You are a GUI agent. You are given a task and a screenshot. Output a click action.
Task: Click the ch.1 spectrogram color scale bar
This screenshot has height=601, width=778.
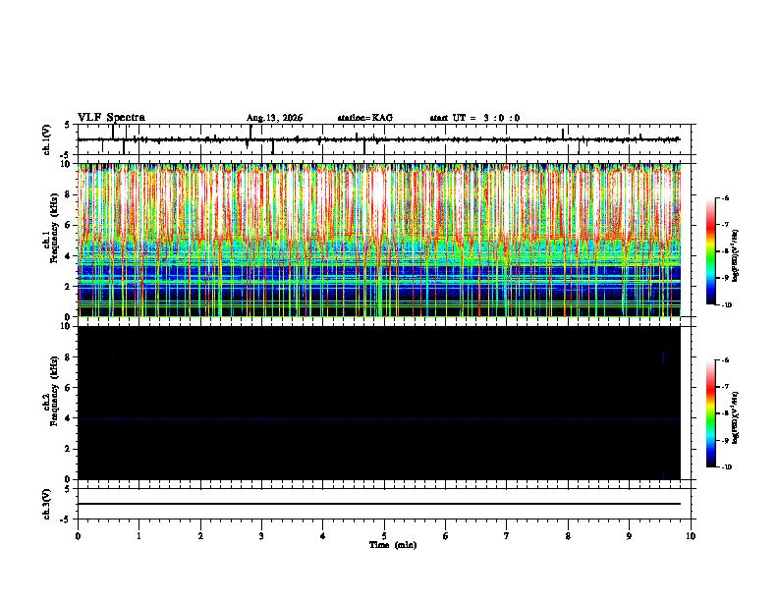point(710,251)
